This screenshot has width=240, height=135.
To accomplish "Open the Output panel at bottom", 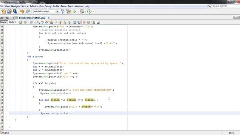I will pos(4,133).
